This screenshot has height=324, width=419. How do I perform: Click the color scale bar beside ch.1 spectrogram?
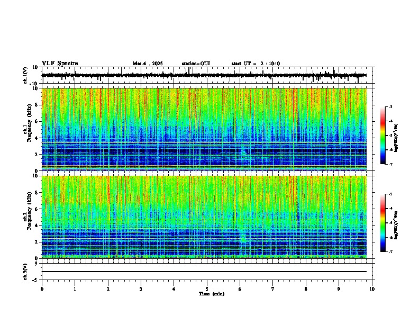(x=383, y=136)
